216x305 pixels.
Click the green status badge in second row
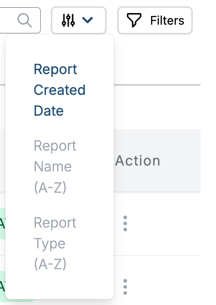2,286
